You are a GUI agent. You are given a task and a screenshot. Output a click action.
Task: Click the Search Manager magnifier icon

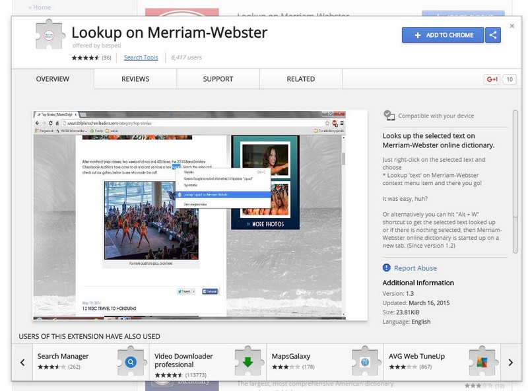tap(131, 362)
